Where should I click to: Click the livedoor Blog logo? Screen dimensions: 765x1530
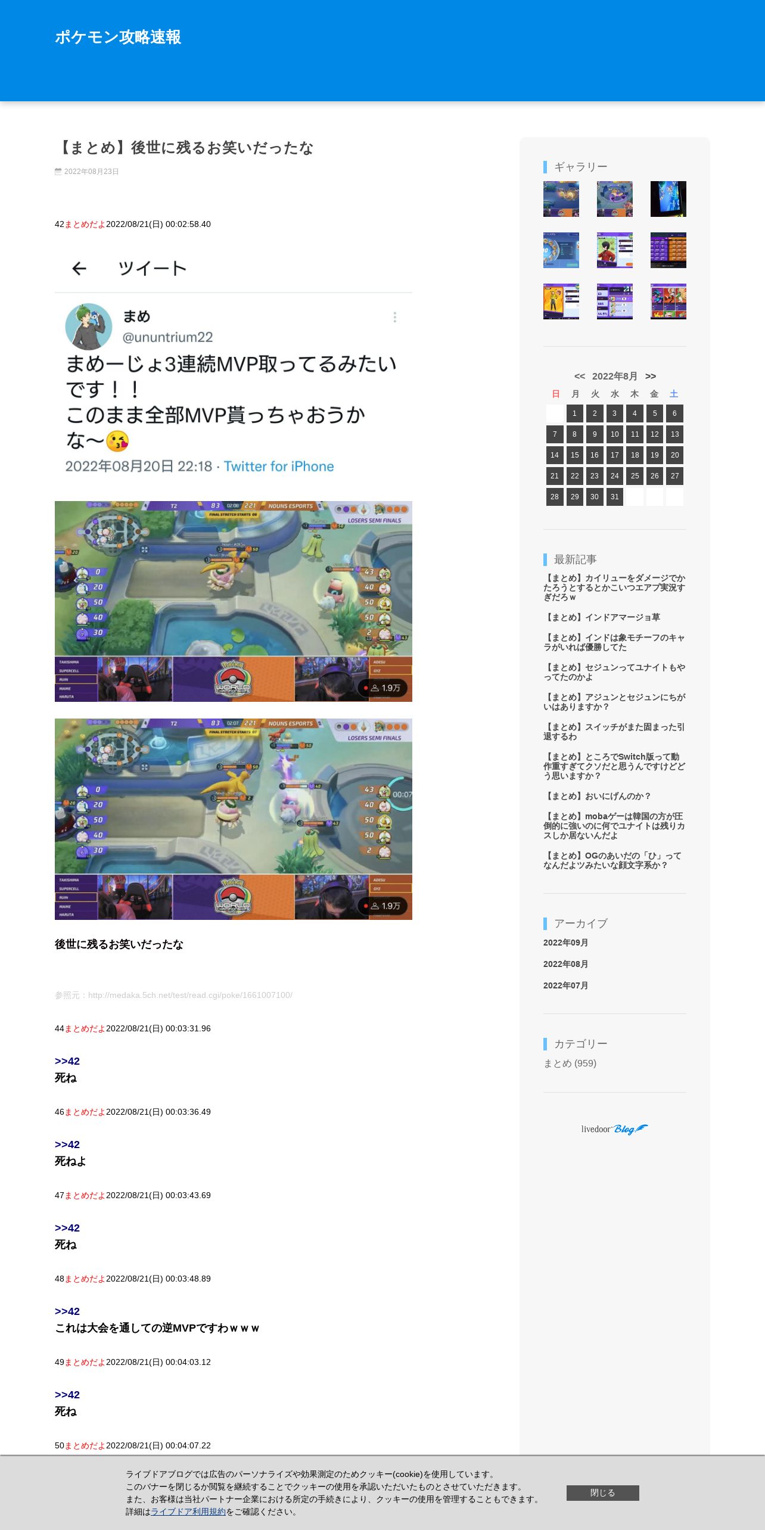[x=615, y=1129]
